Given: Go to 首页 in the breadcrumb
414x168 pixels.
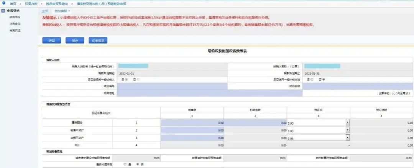Looking at the screenshot, I should [13, 4].
